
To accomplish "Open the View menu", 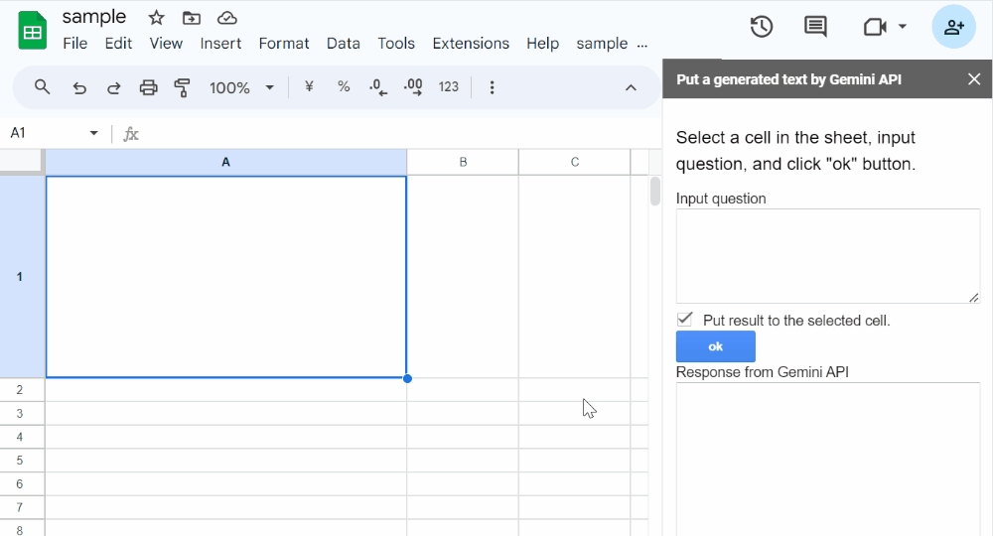I will click(166, 43).
